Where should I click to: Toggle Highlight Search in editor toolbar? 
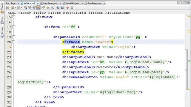[x=38, y=8]
